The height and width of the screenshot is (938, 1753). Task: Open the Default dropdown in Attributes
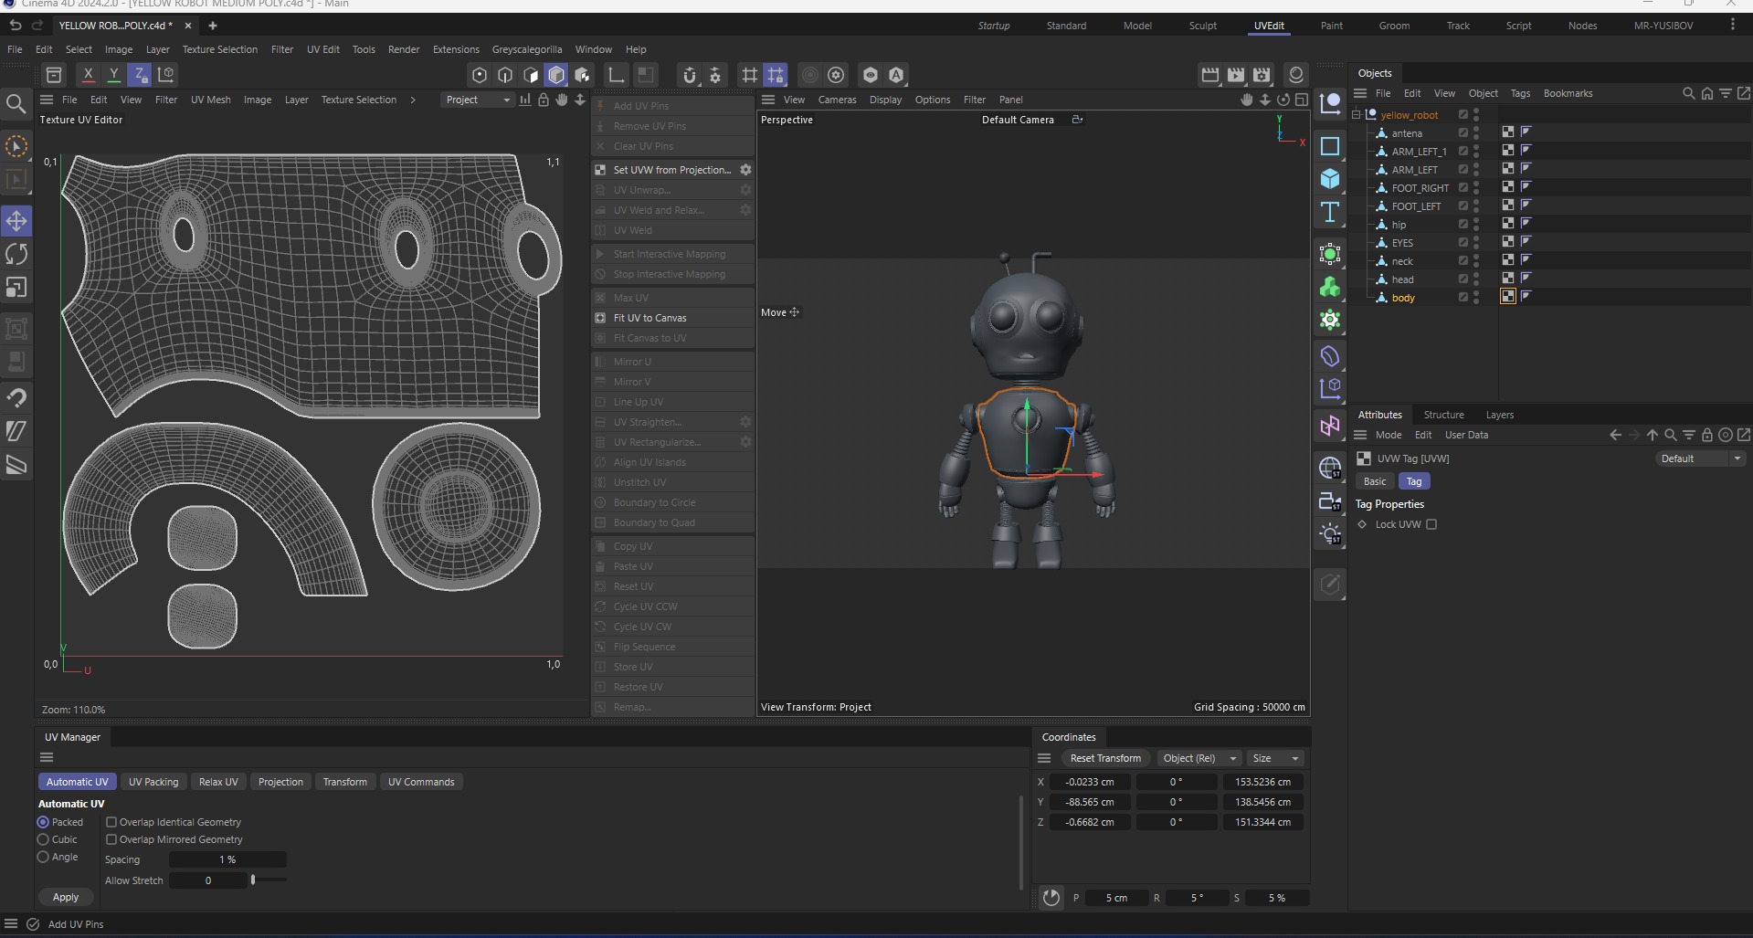pyautogui.click(x=1700, y=458)
